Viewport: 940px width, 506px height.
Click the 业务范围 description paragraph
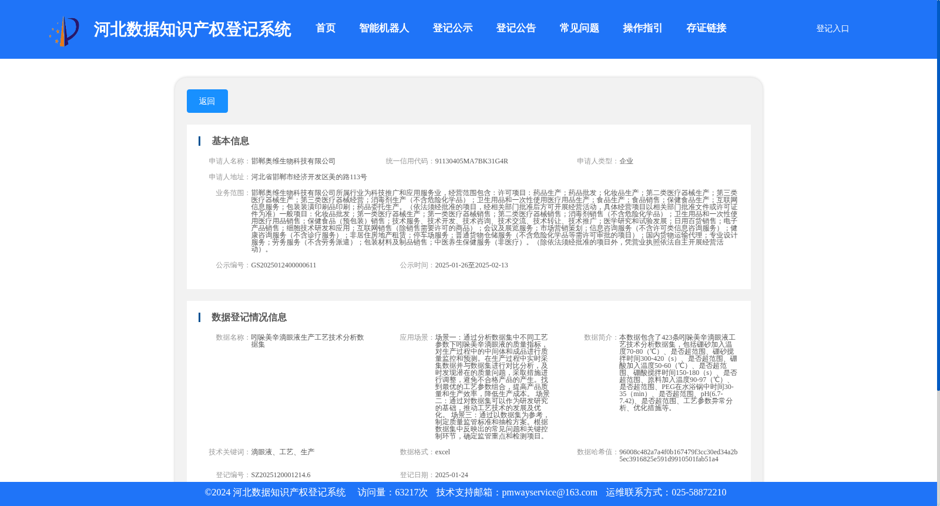[494, 221]
